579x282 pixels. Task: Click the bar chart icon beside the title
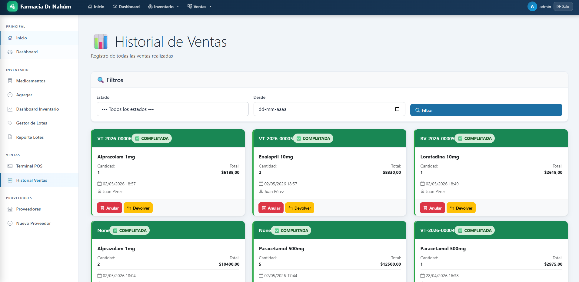click(x=101, y=42)
